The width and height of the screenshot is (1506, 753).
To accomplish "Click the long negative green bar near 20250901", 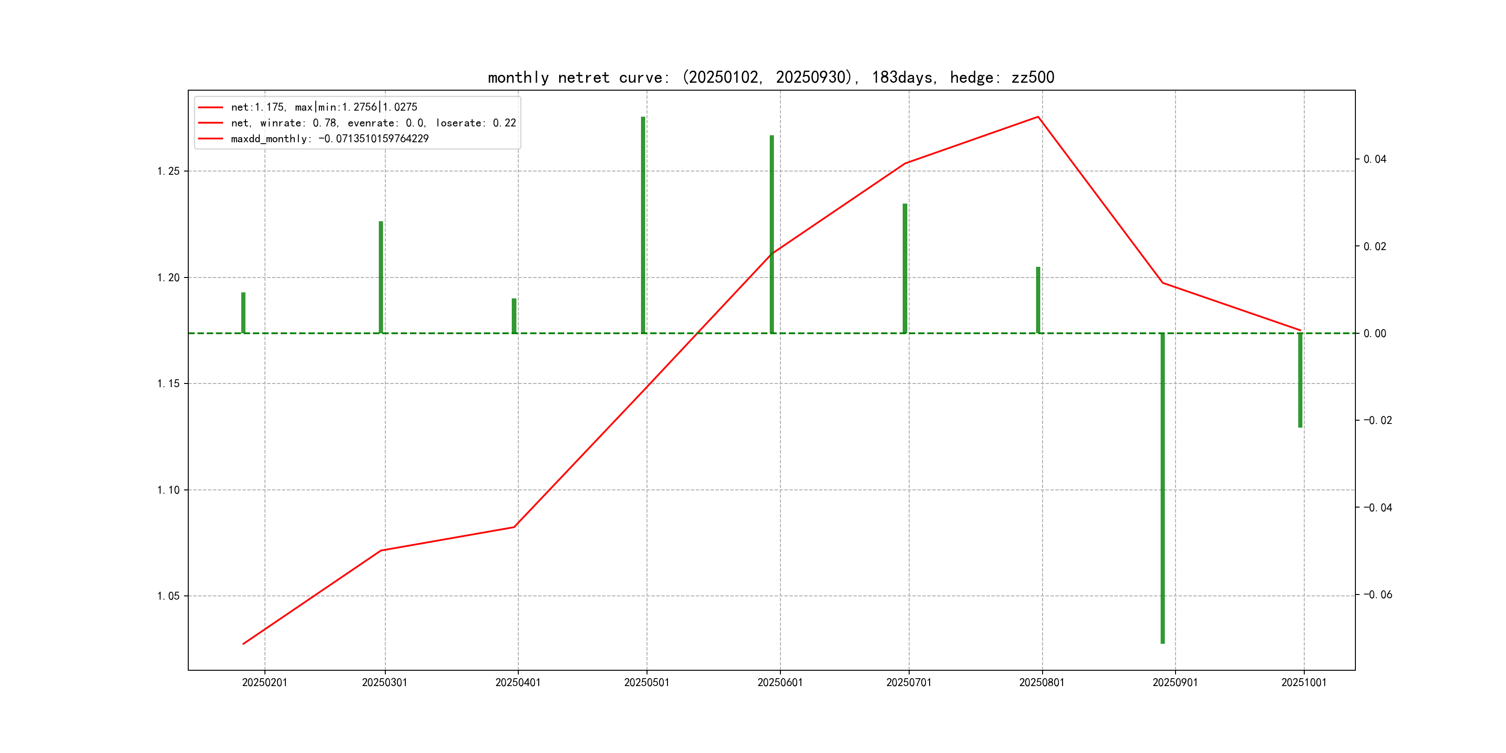I will coord(1162,488).
